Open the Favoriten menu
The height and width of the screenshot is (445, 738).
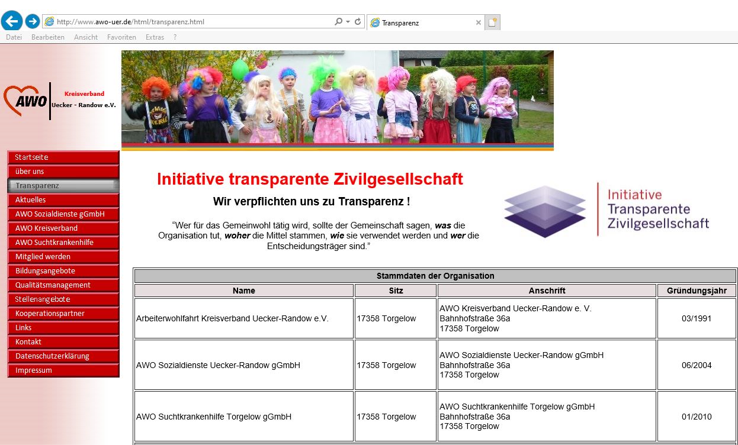click(121, 37)
